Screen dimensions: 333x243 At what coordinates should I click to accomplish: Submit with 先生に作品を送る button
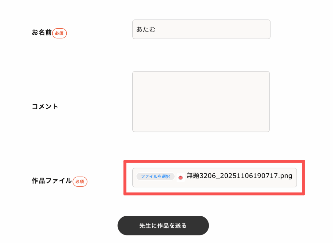163,225
